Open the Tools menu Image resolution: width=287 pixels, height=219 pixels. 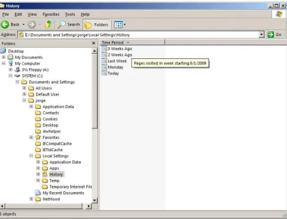[70, 14]
